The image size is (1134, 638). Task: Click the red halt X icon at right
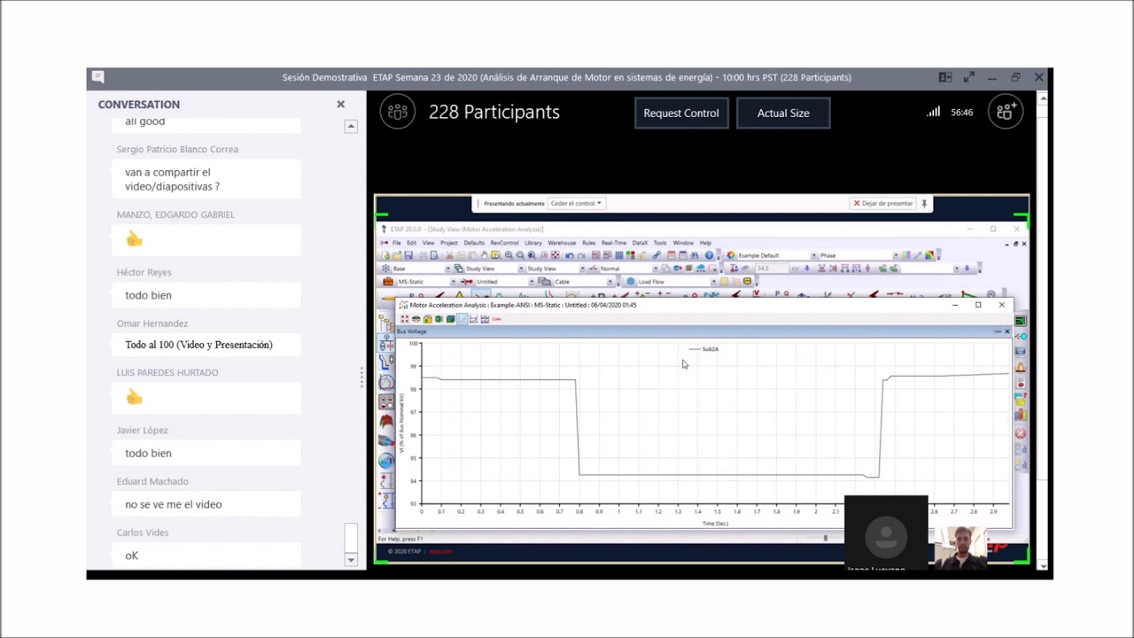pos(1021,434)
